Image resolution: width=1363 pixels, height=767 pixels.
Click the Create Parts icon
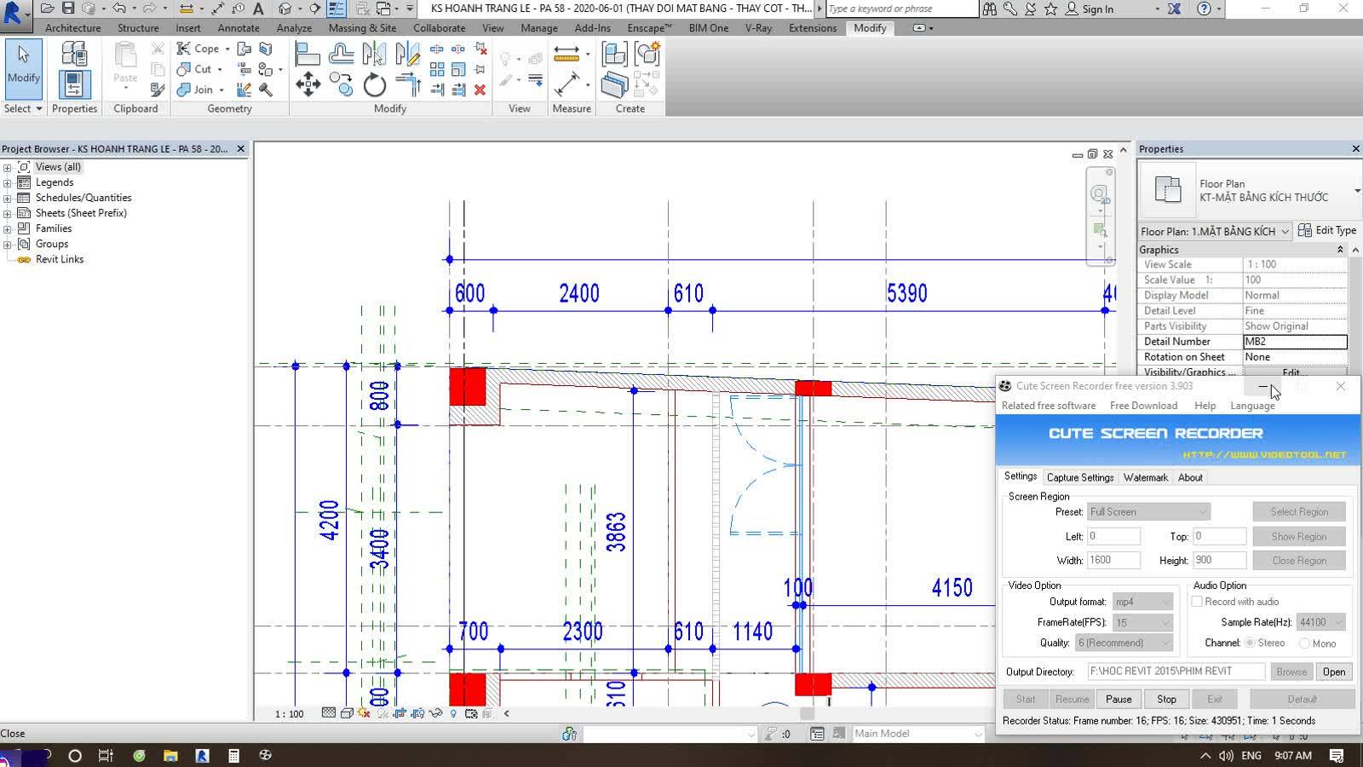(614, 84)
